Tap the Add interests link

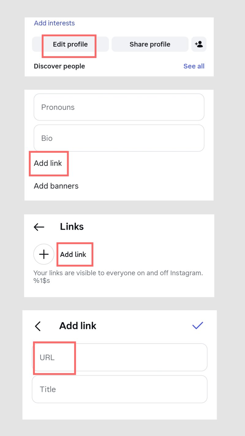(54, 23)
